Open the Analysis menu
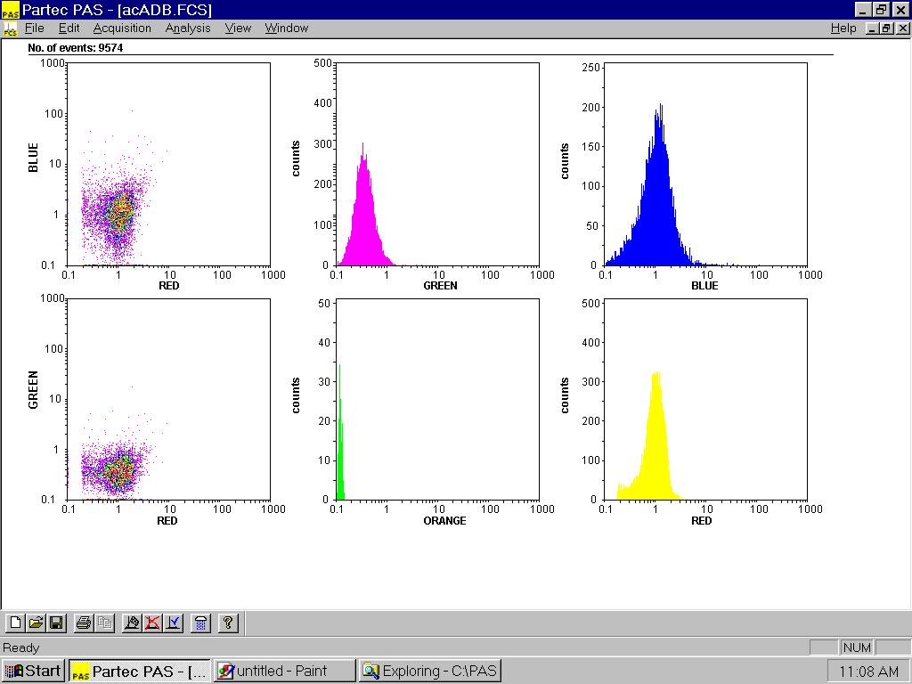Screen dimensions: 912x684 click(188, 28)
